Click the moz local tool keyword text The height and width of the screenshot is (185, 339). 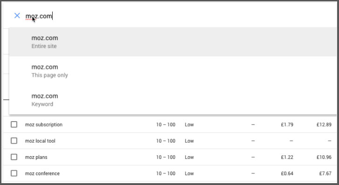coord(40,141)
